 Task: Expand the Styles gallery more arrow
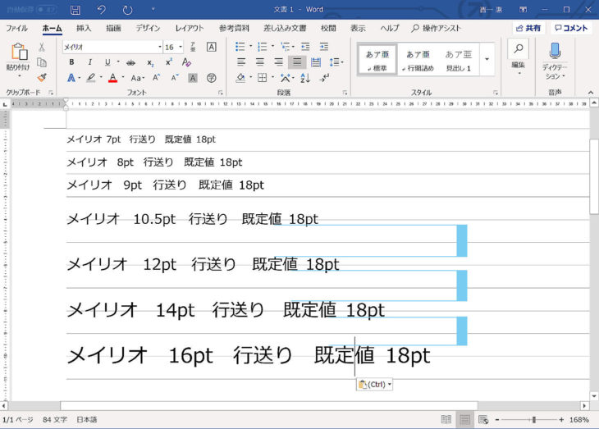click(487, 60)
